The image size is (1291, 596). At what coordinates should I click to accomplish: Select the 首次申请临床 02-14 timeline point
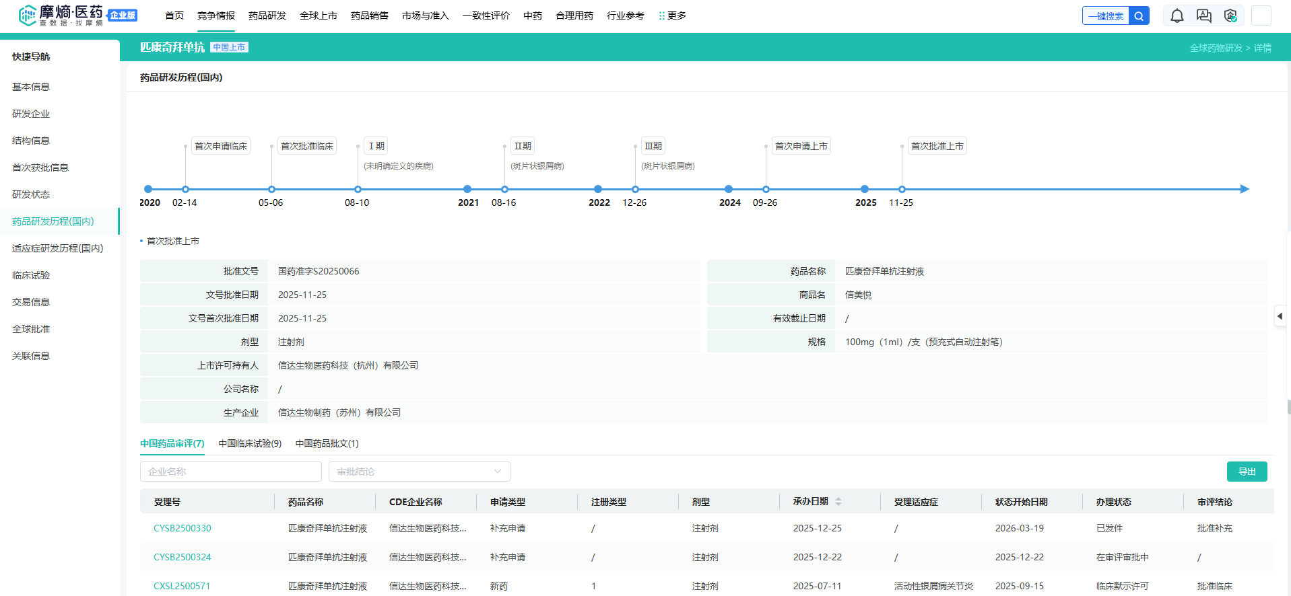[x=185, y=189]
